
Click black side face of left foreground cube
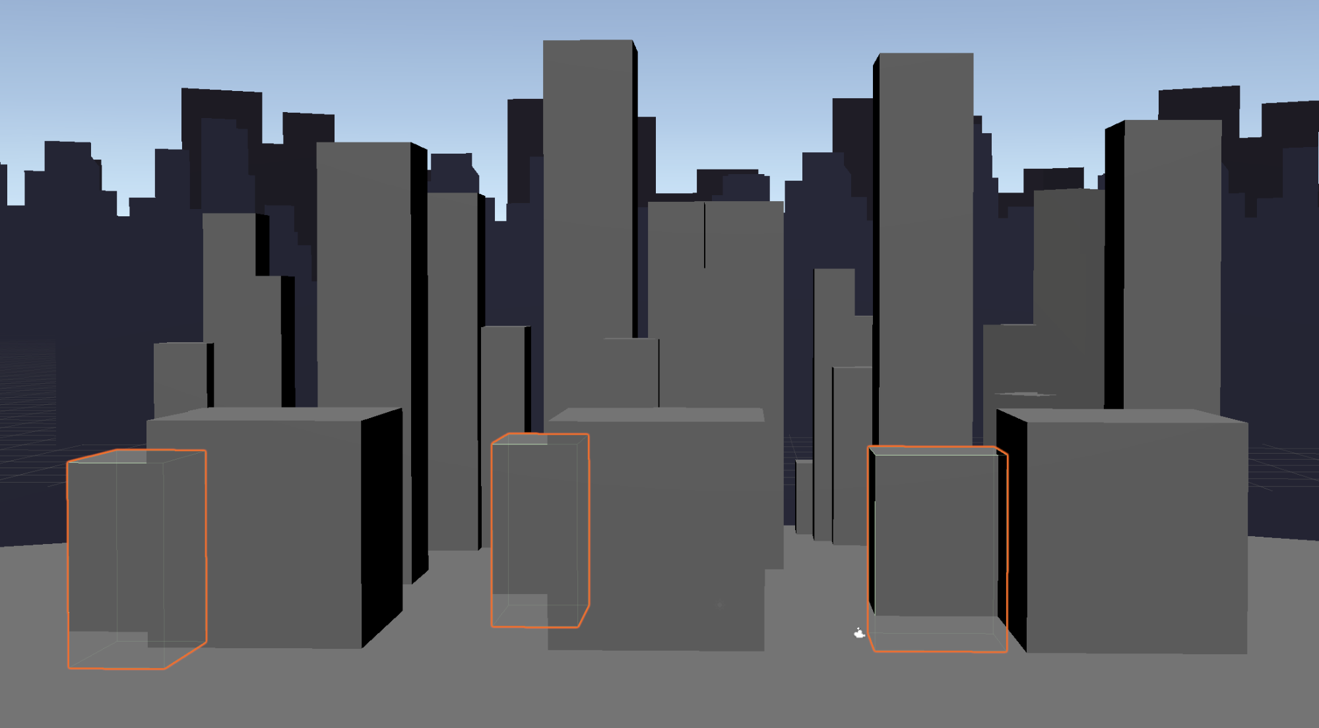coord(381,528)
